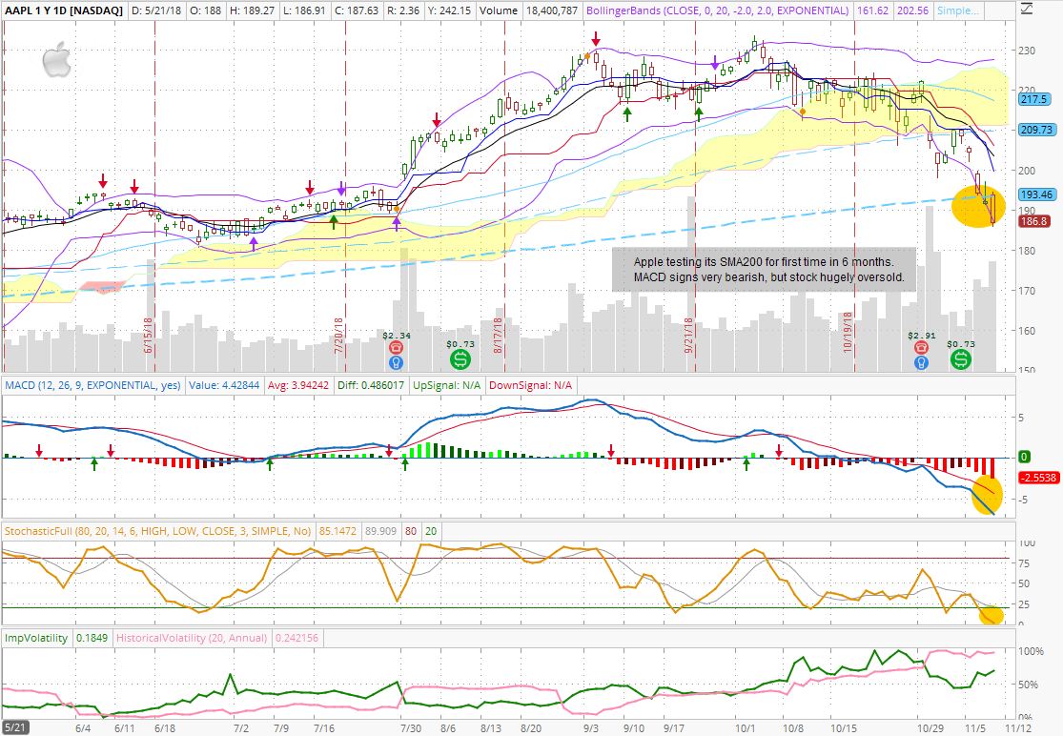
Task: Click the 5/21 date box on time axis
Action: pos(14,727)
